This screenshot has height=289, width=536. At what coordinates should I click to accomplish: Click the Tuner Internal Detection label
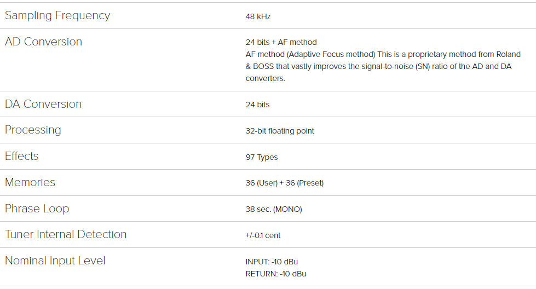tap(66, 234)
